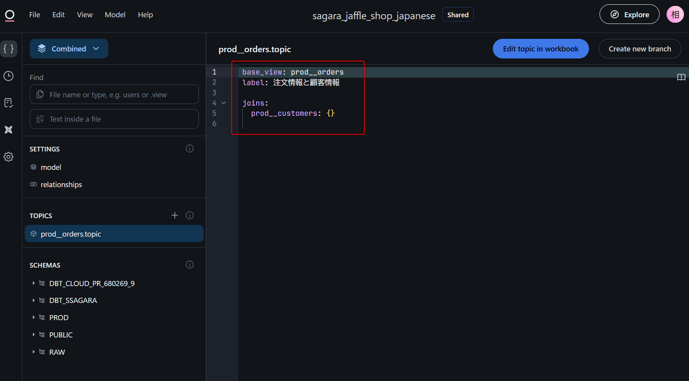Viewport: 689px width, 381px height.
Task: Collapse the joins block on line 4
Action: (224, 103)
